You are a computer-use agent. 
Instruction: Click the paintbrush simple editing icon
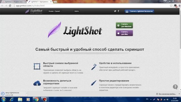pos(94,83)
